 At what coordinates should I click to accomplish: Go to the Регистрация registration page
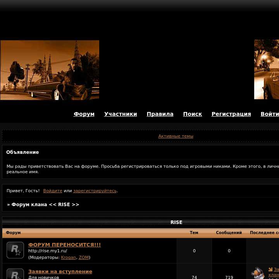tap(231, 114)
